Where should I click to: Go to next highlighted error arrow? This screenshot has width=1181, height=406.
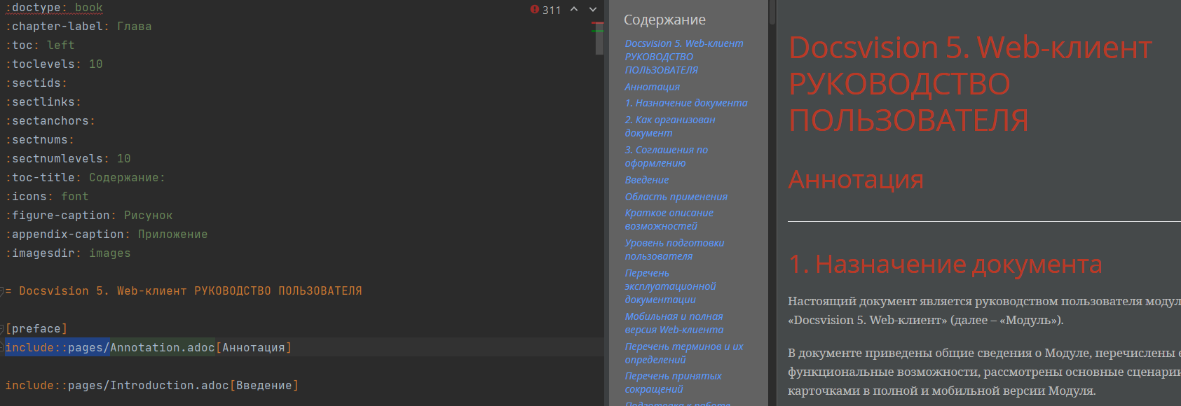[593, 9]
